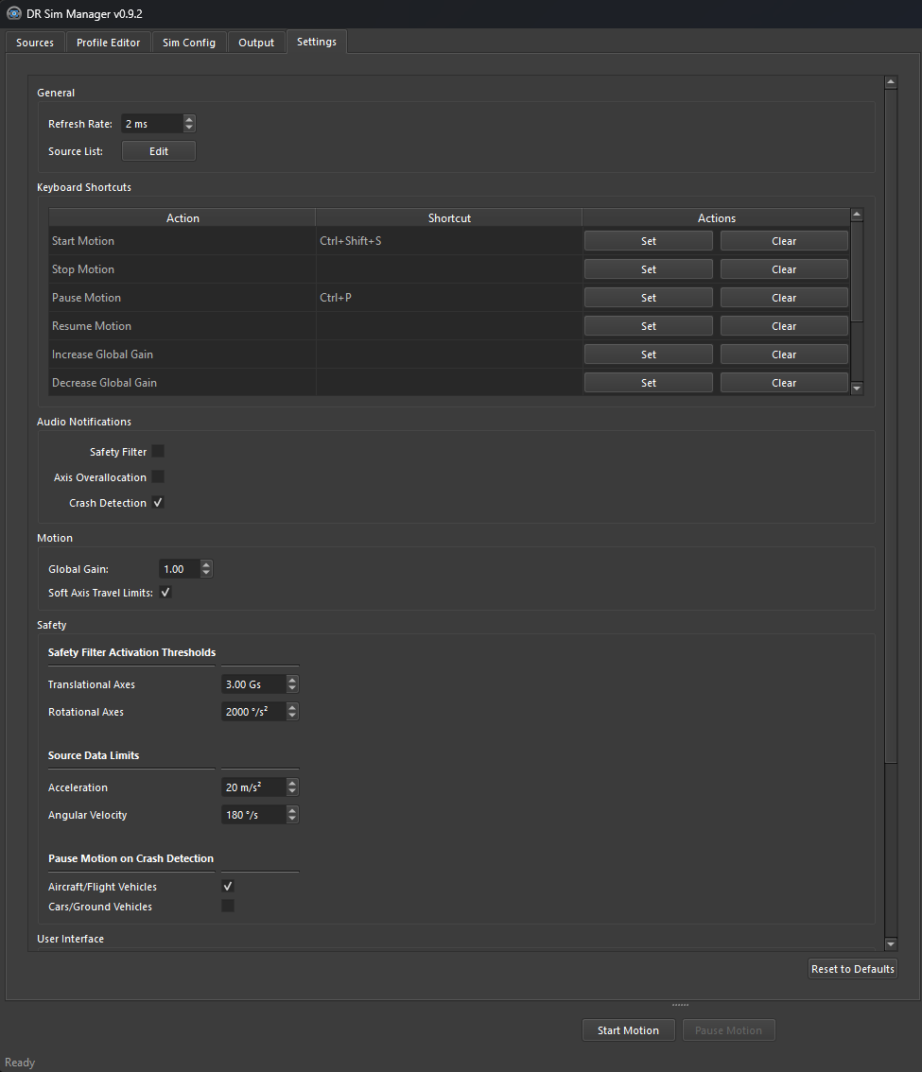922x1072 pixels.
Task: Clear shortcut for Start Motion
Action: 784,241
